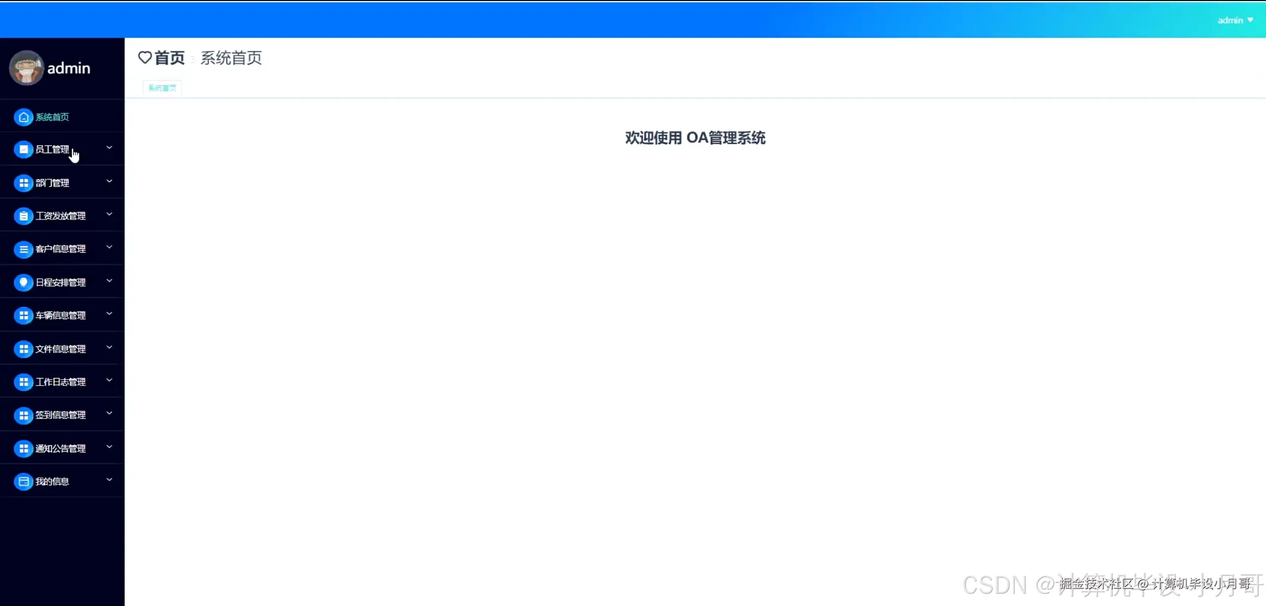Click the admin avatar image
The image size is (1266, 606).
click(x=26, y=68)
